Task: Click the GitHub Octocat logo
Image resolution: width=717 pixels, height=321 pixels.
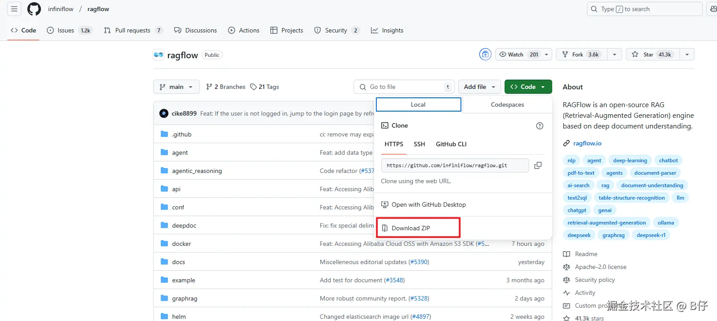Action: coord(34,9)
